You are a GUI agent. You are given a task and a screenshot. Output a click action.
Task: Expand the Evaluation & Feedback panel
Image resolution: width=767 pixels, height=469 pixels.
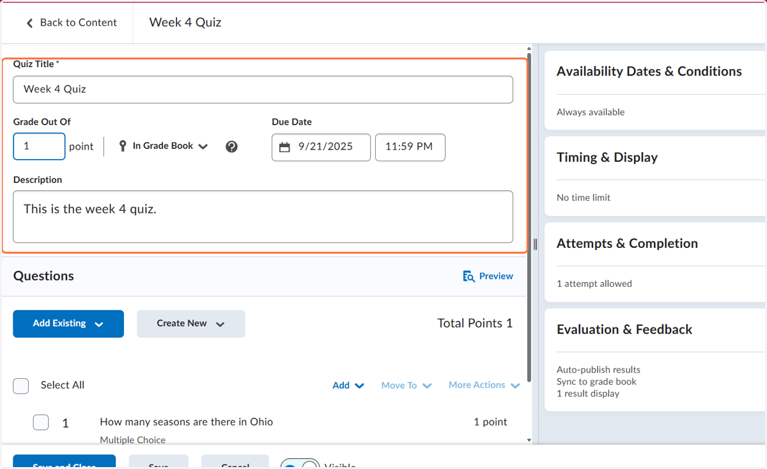(624, 330)
